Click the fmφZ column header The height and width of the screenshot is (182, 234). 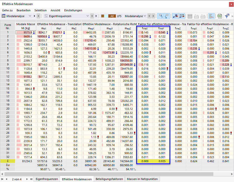point(226,28)
